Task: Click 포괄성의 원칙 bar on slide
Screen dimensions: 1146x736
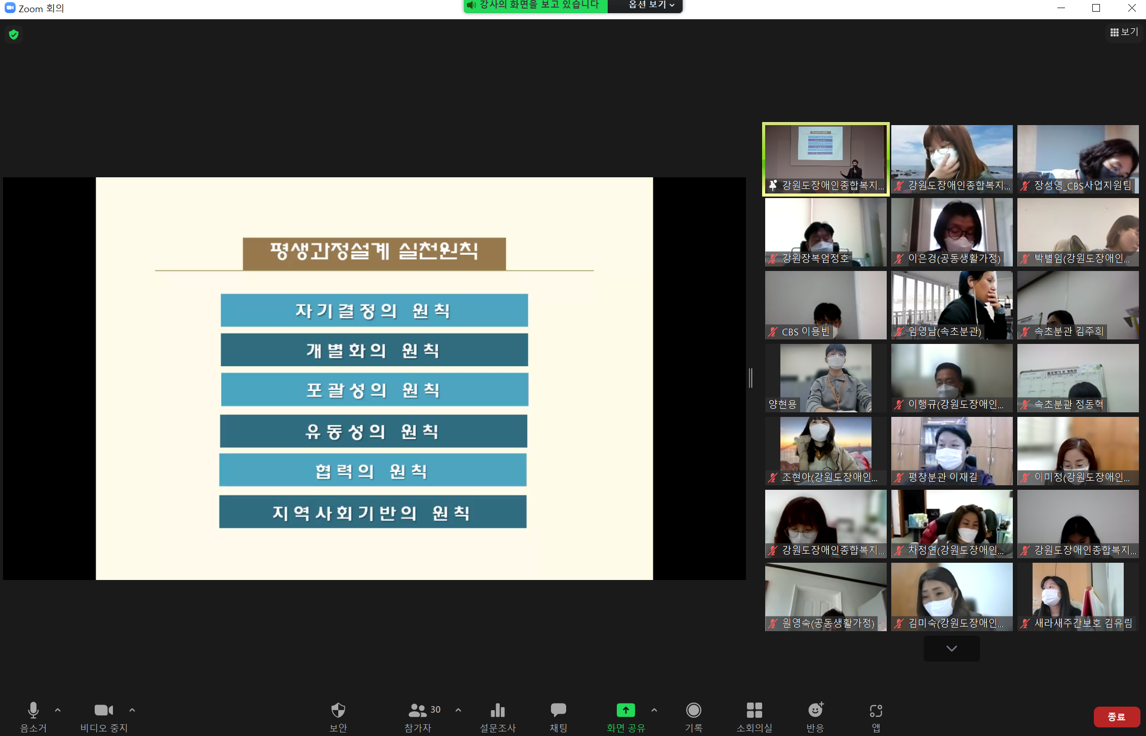Action: point(374,390)
